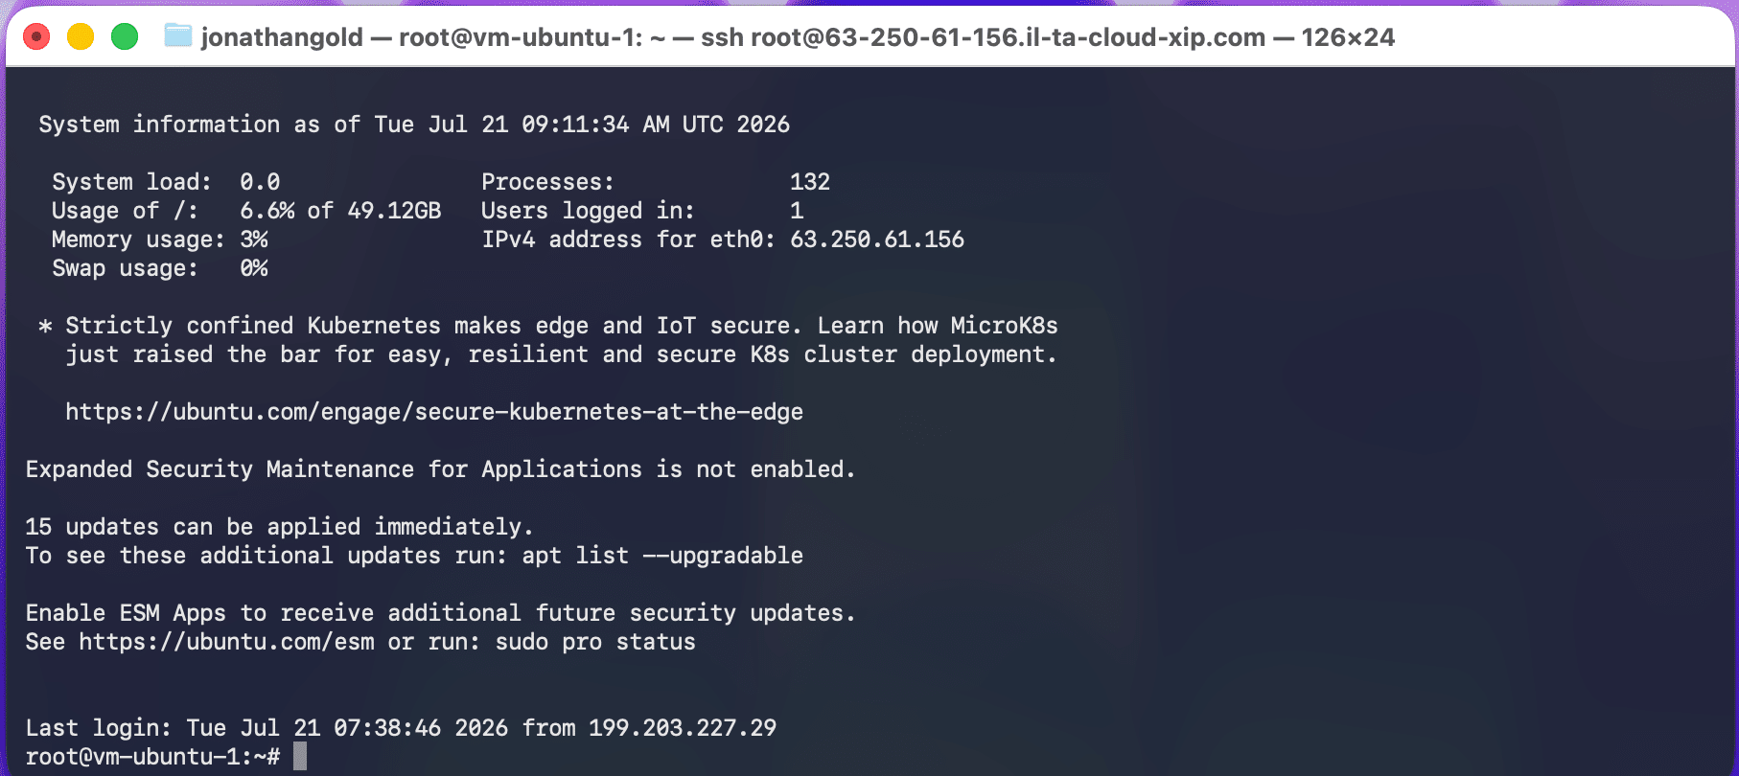Click the '15 updates can be applied' line

[279, 527]
